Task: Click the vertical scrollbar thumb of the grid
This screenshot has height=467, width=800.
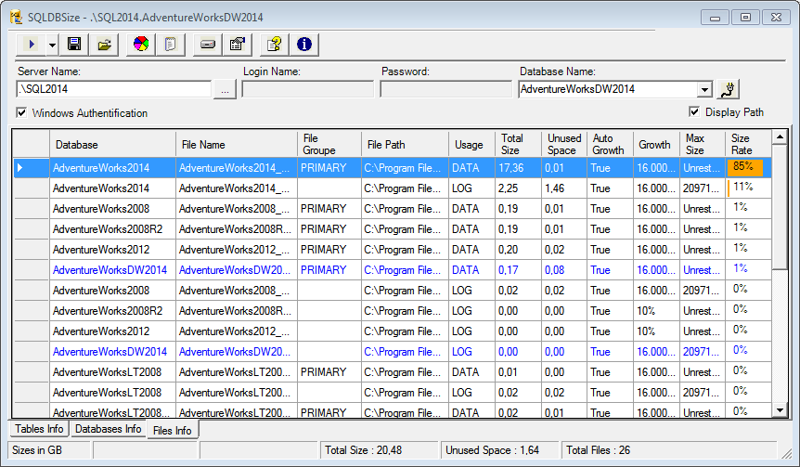Action: click(x=780, y=207)
